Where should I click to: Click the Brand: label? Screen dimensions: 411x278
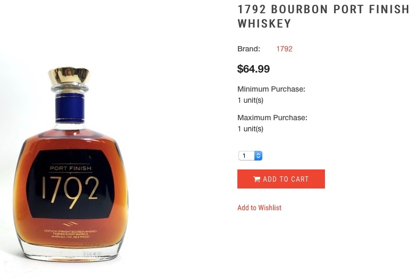(249, 49)
